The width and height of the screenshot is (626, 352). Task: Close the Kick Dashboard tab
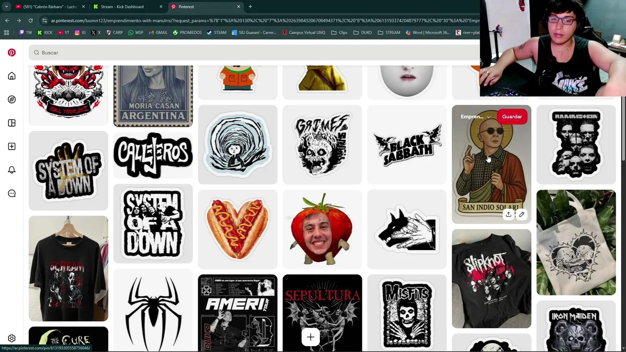pos(161,6)
